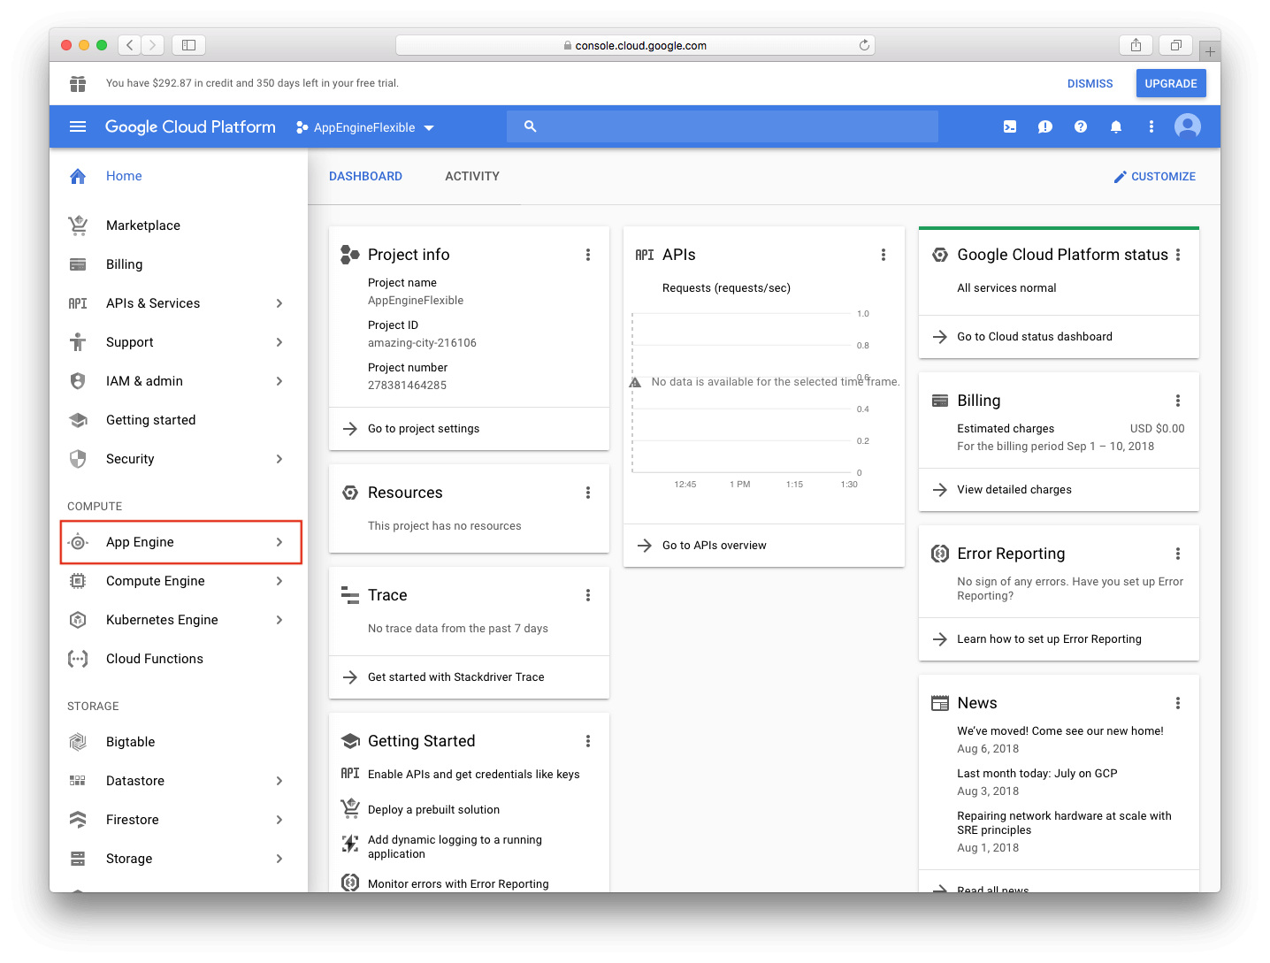The height and width of the screenshot is (963, 1270).
Task: Open the APIs card three-dot menu
Action: (884, 255)
